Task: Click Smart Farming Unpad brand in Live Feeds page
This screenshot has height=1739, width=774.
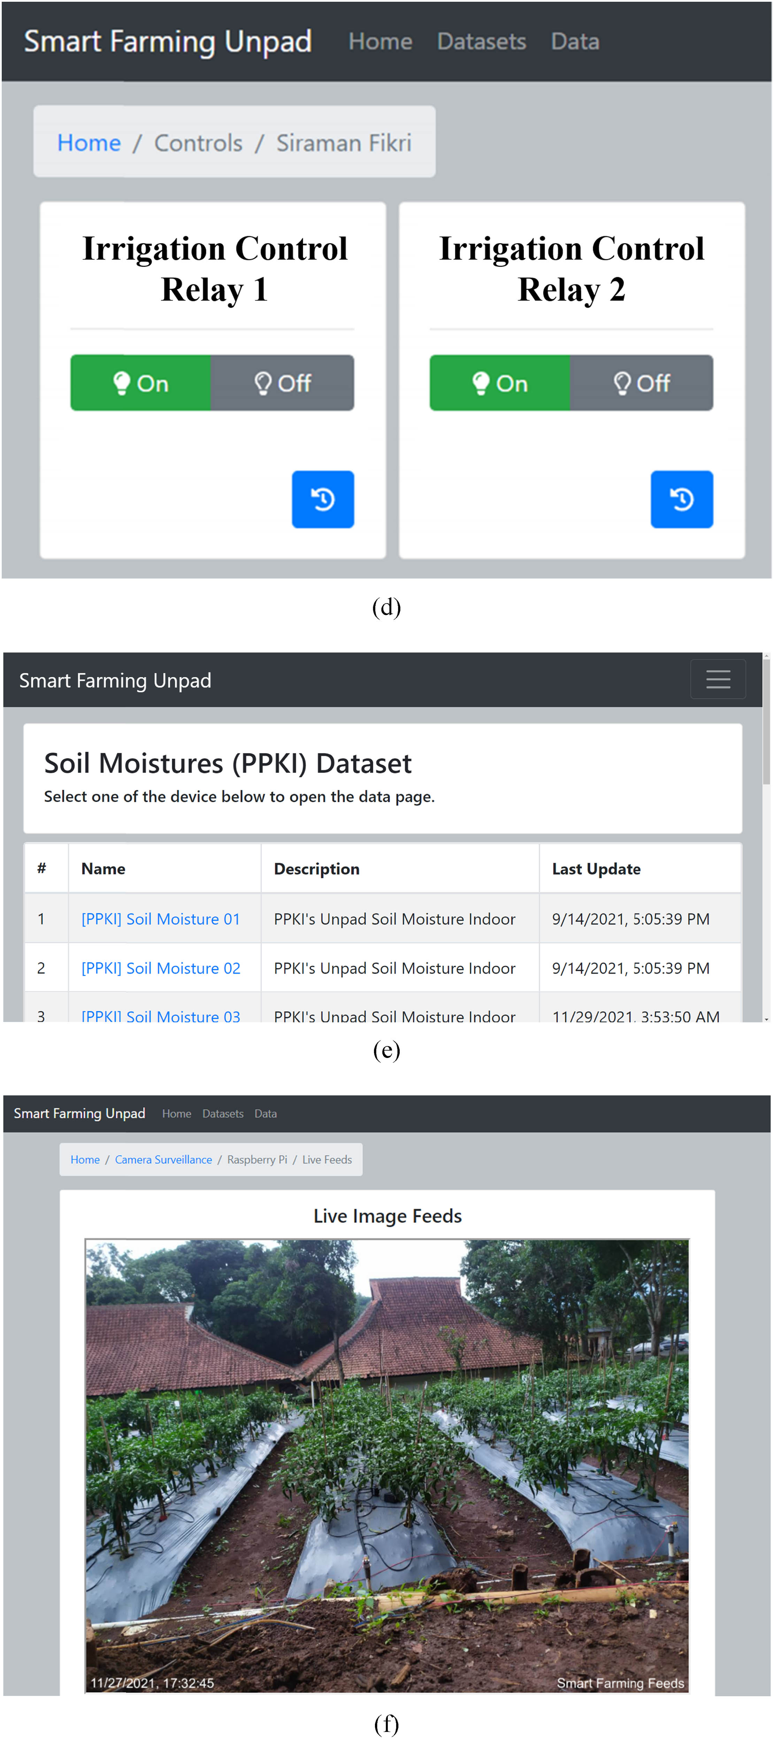Action: click(79, 1113)
